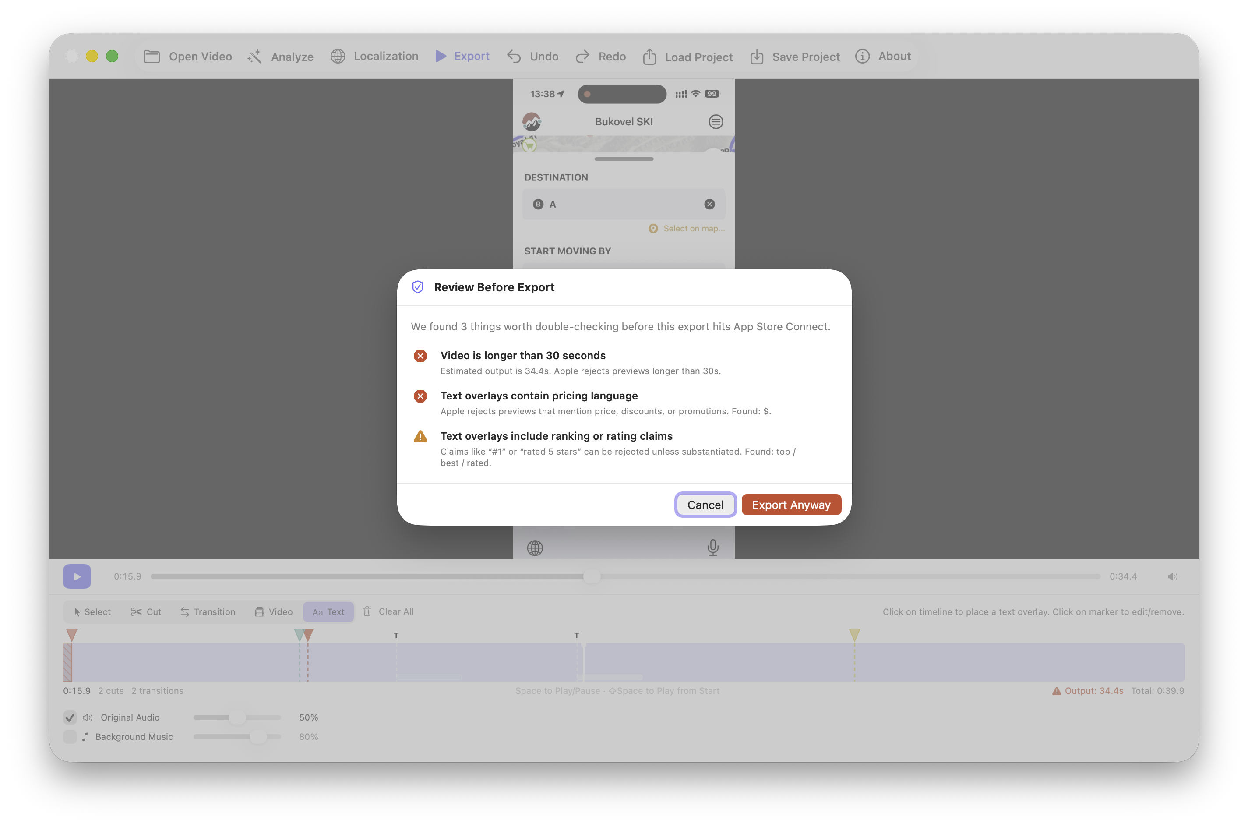
Task: Click the 'Total: 0:39.9' duration label
Action: [1157, 691]
